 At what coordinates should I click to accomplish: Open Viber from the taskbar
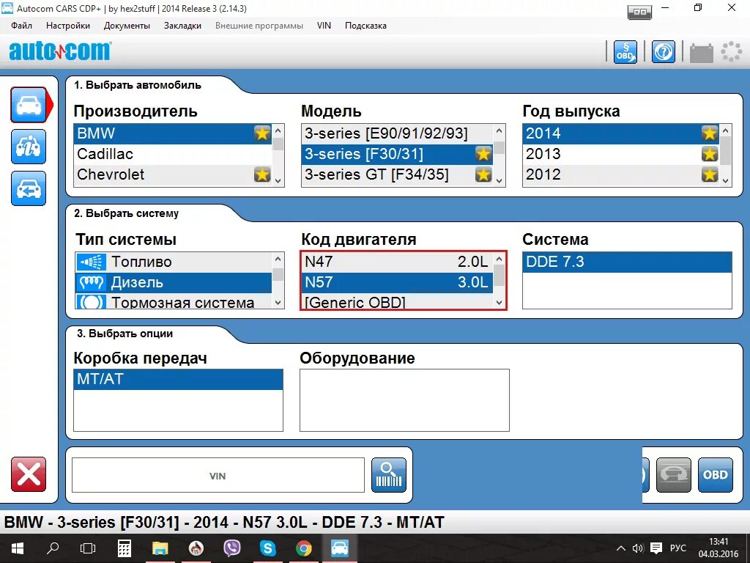(232, 548)
